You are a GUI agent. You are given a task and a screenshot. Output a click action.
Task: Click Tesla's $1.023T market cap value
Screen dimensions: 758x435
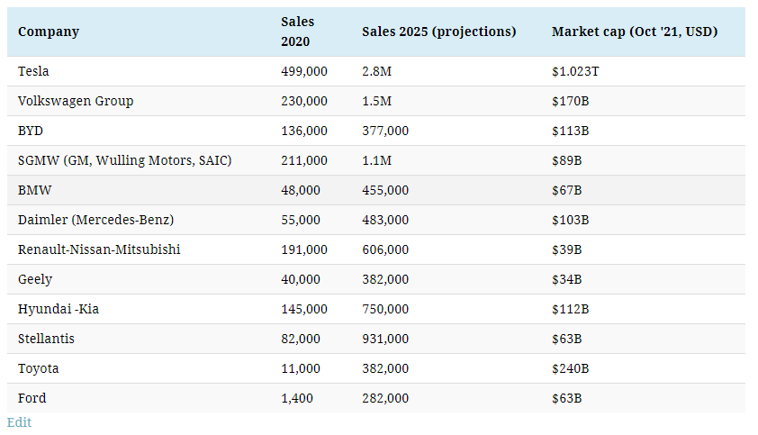coord(575,71)
